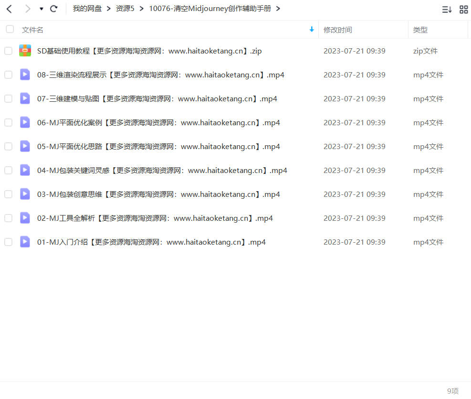Check the box for 03-MJ包装创意思维
Viewport: 471px width, 399px height.
9,194
